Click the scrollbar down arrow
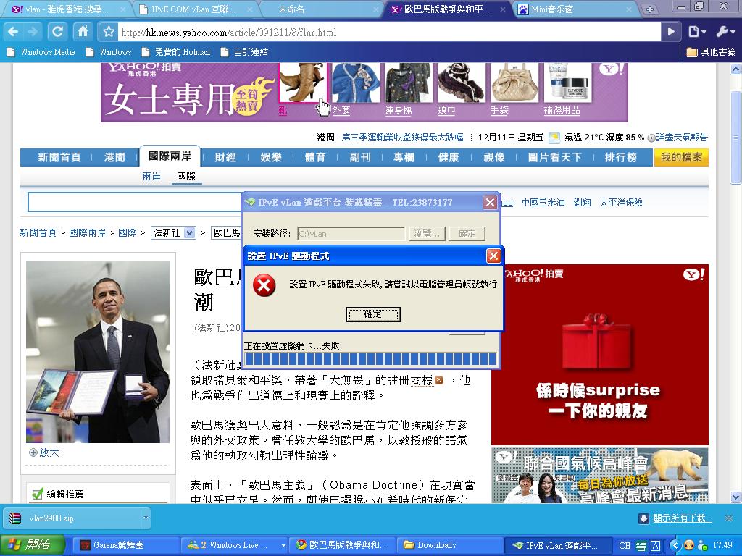 pyautogui.click(x=735, y=497)
